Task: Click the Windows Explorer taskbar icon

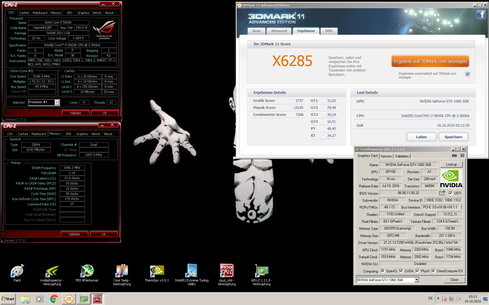Action: [25, 299]
